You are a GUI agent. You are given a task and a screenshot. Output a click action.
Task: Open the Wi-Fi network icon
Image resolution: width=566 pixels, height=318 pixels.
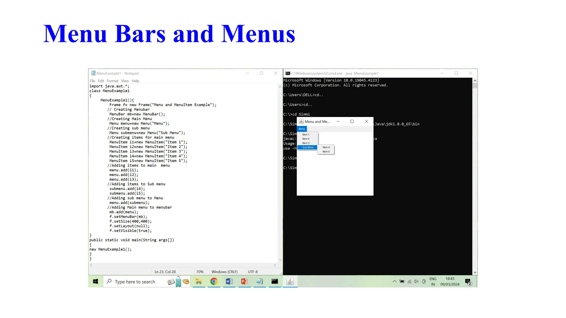pos(409,281)
